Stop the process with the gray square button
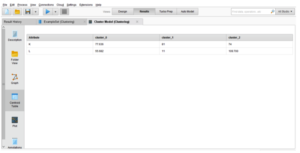The image size is (300, 153). pos(64,12)
